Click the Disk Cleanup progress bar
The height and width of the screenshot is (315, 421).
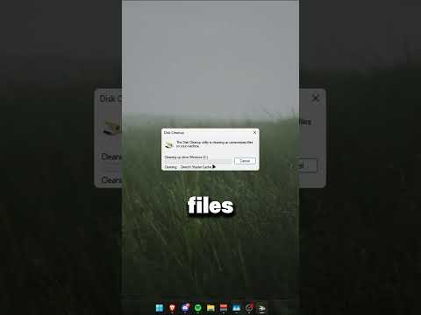(198, 161)
